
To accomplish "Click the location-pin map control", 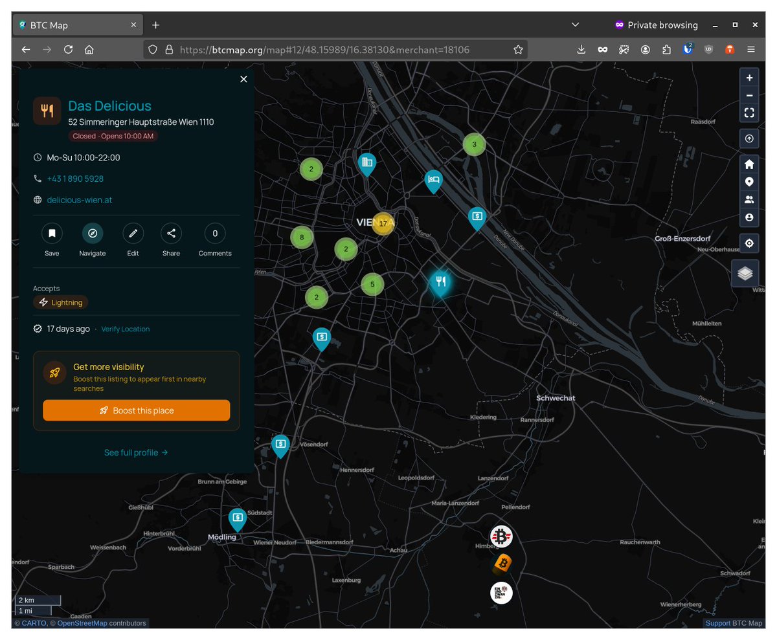I will tap(749, 182).
